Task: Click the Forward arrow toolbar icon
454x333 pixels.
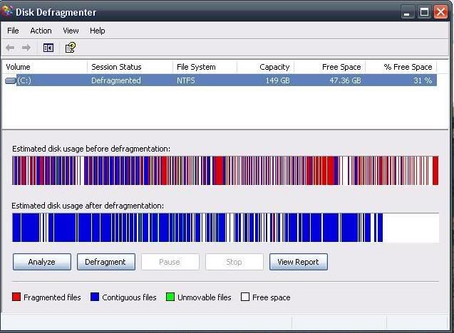Action: point(26,48)
